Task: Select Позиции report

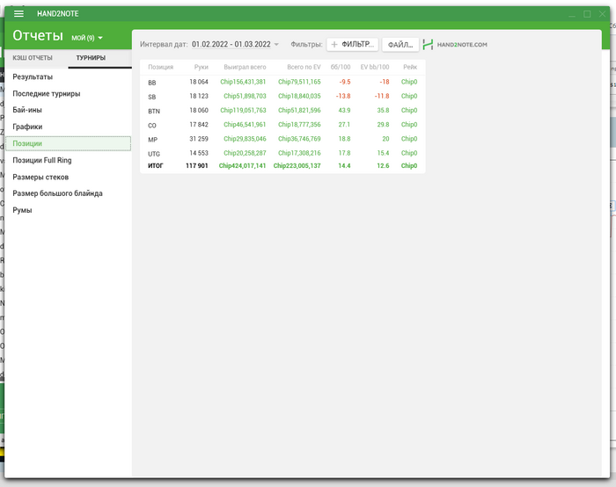Action: 68,143
